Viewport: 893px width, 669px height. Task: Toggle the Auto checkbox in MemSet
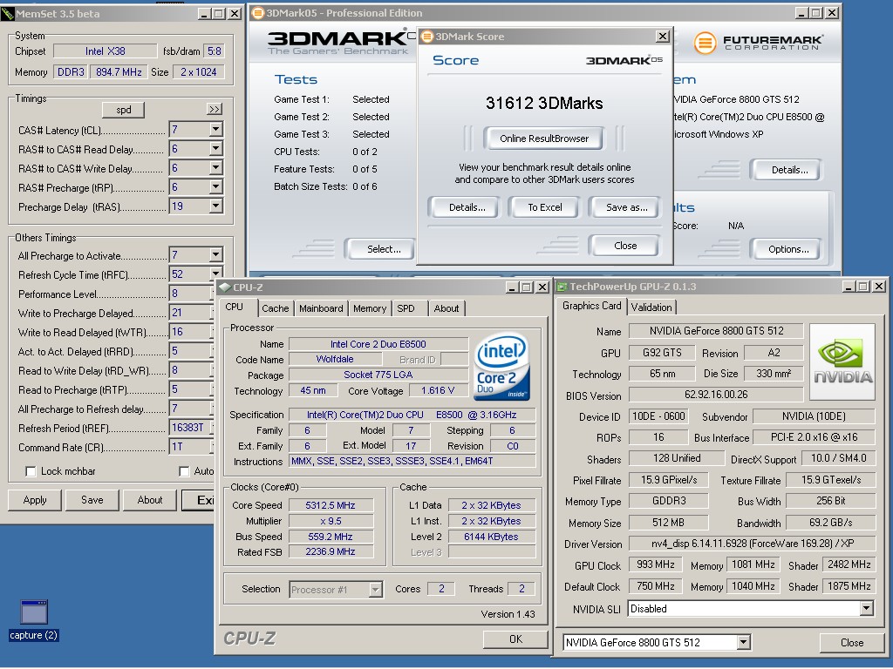[x=184, y=471]
